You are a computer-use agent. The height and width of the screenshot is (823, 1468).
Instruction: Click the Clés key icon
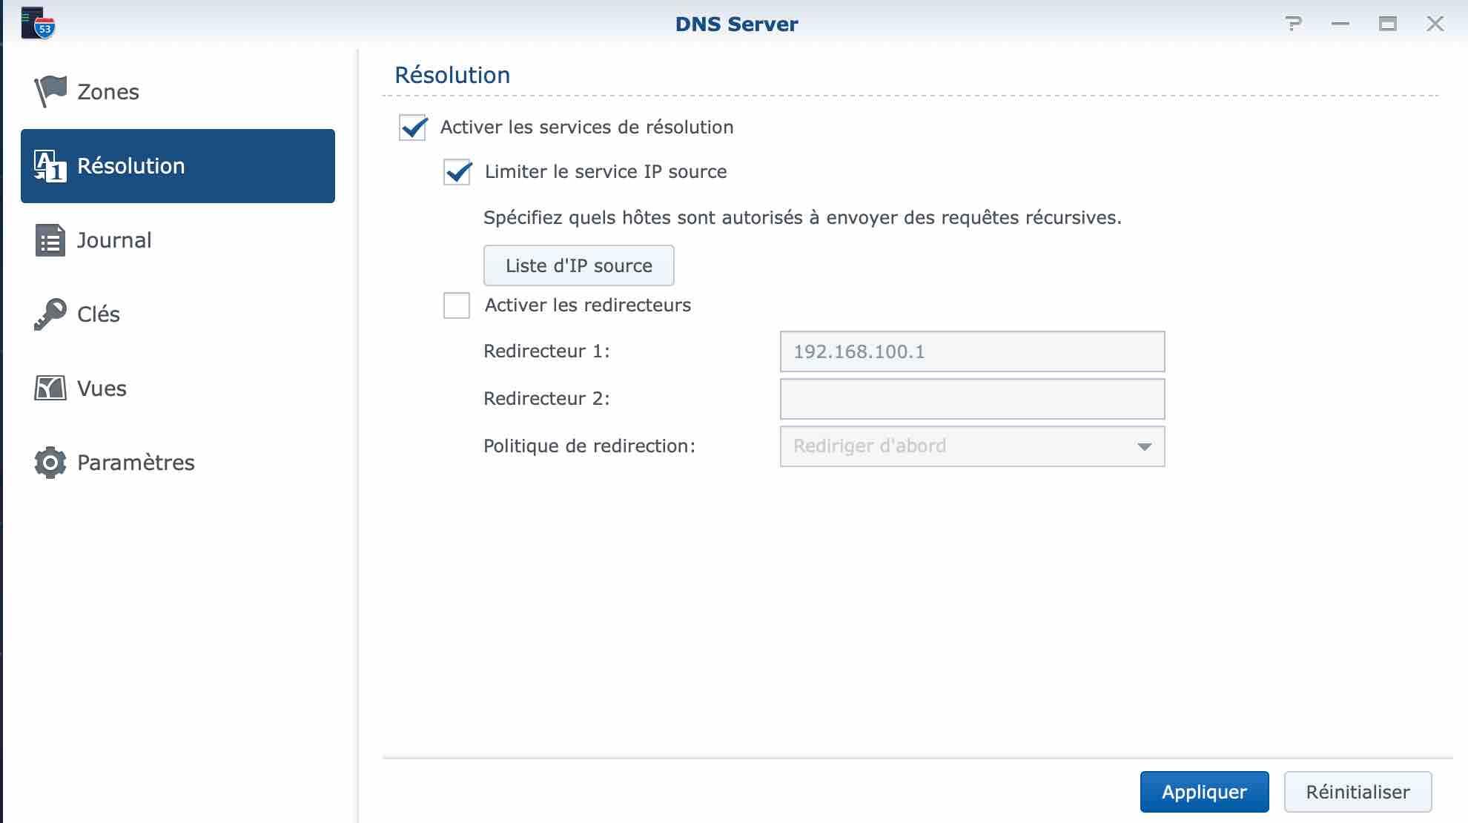[50, 314]
